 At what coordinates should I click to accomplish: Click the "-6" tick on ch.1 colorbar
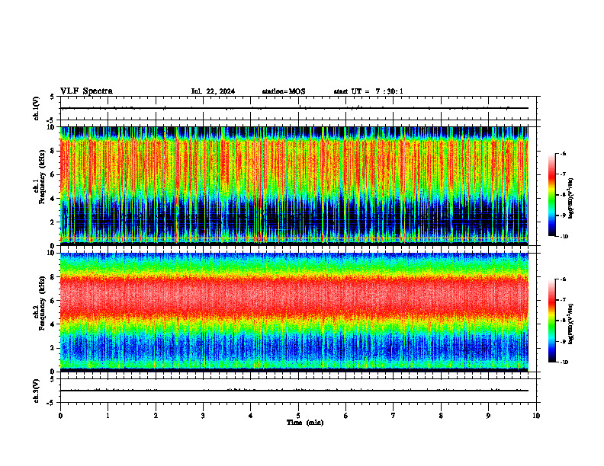[x=563, y=153]
